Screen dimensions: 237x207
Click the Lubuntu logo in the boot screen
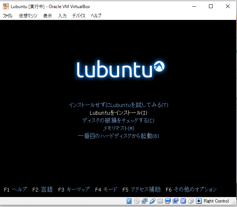[120, 69]
